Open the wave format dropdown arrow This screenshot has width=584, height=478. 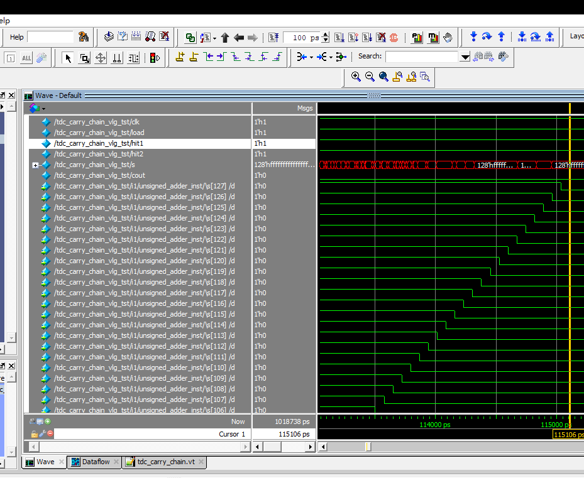tap(44, 109)
